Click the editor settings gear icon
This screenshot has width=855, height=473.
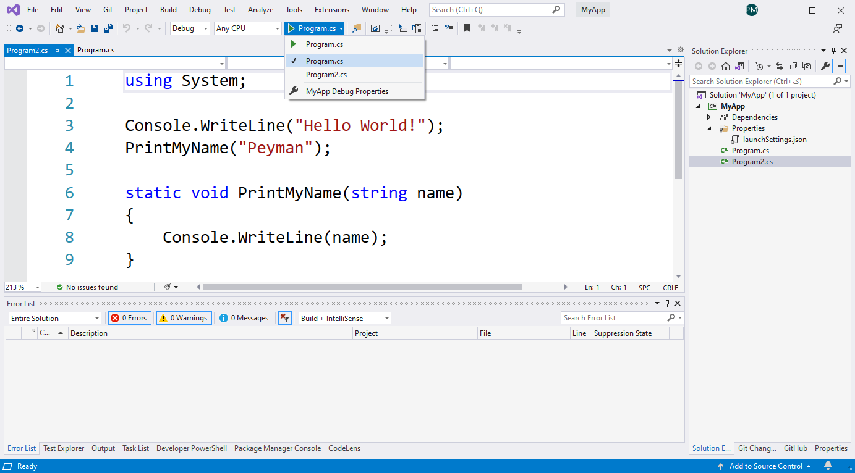[x=681, y=50]
